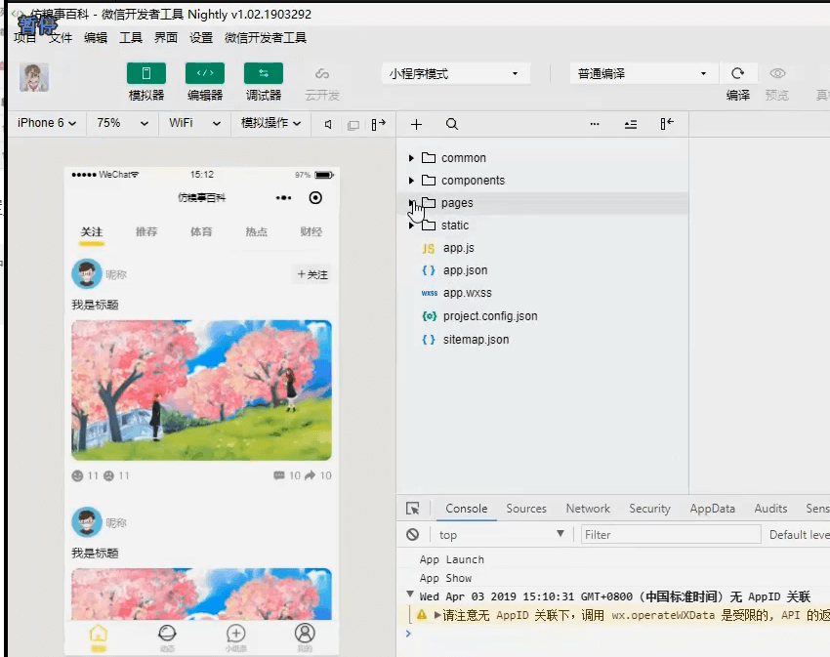Click the detach simulator window icon
830x657 pixels.
[x=353, y=125]
